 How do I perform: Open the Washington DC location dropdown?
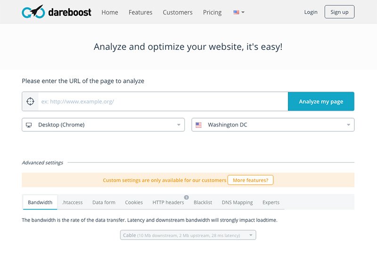(x=273, y=125)
